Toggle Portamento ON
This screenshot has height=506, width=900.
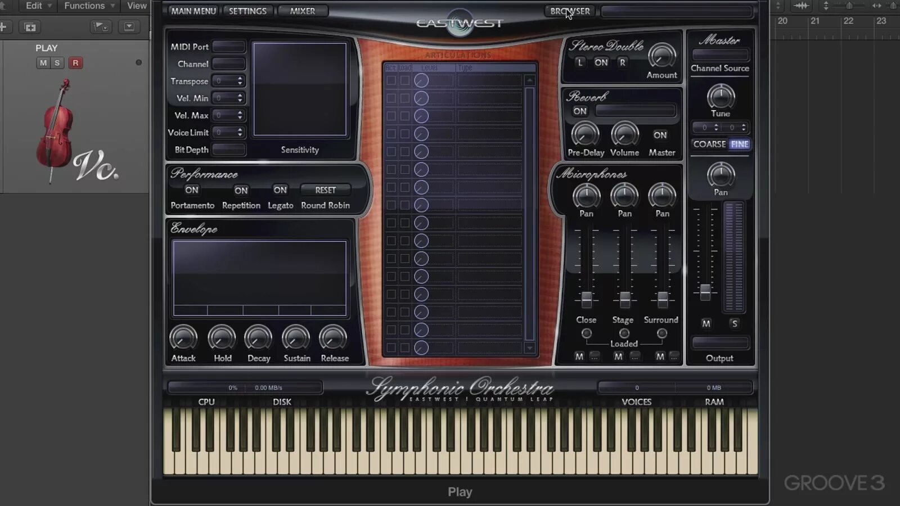coord(192,190)
